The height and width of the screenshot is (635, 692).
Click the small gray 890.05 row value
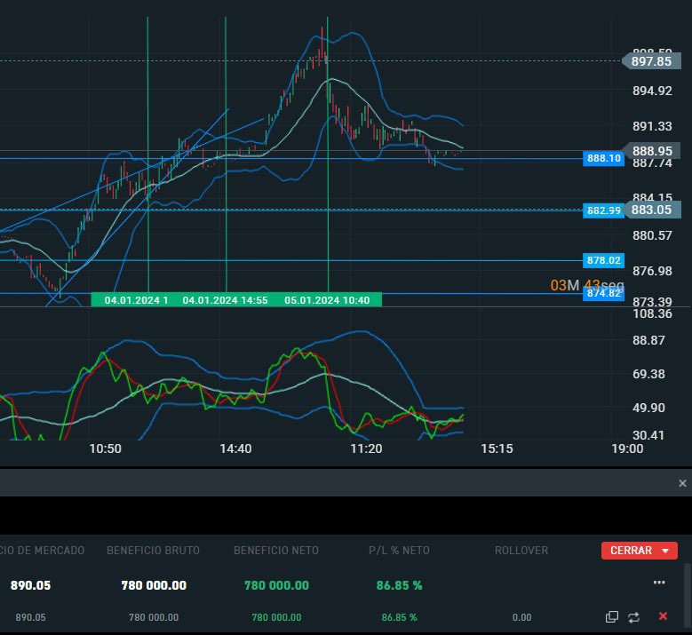click(30, 617)
